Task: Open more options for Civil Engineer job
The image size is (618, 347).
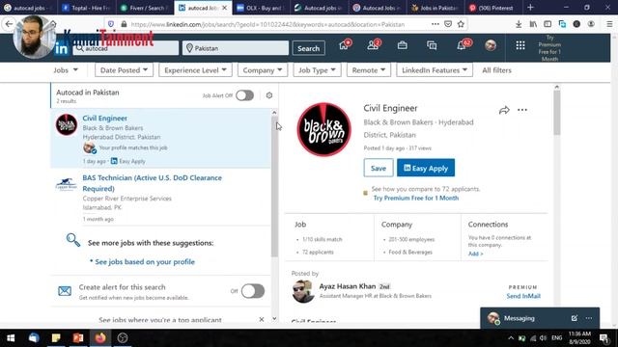Action: (522, 110)
